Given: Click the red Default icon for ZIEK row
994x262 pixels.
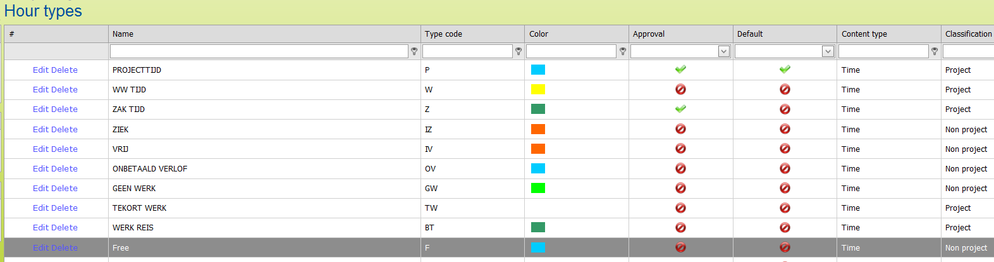Looking at the screenshot, I should tap(785, 129).
